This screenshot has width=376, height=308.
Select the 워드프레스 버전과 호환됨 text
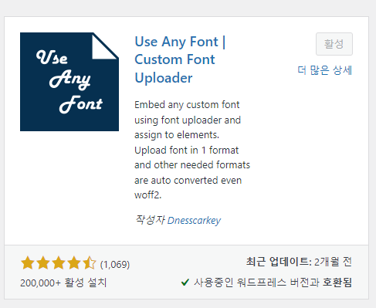point(294,283)
